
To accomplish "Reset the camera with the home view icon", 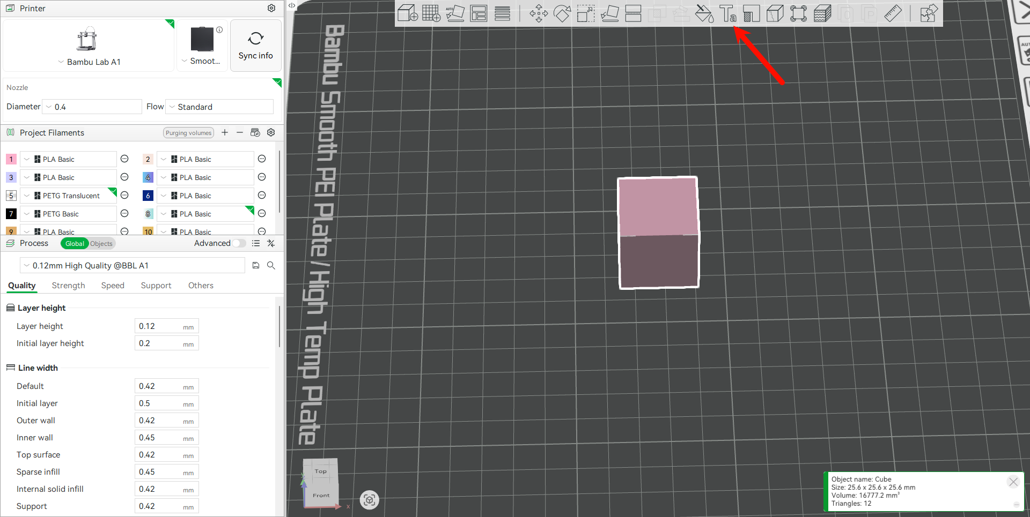I will [369, 500].
